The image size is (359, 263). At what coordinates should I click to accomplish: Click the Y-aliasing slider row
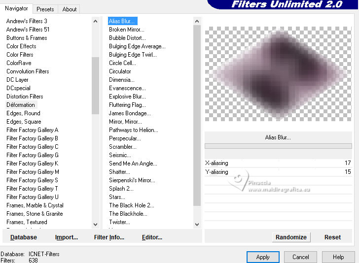278,172
